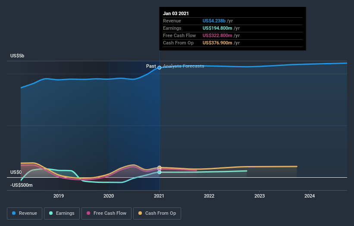Screen dimensions: 354x226
Task: Toggle the Cash From Op legend button
Action: pyautogui.click(x=157, y=213)
